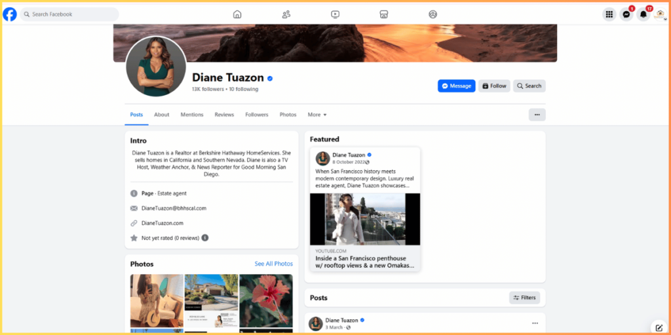671x335 pixels.
Task: Open the See All Photos link
Action: click(273, 264)
